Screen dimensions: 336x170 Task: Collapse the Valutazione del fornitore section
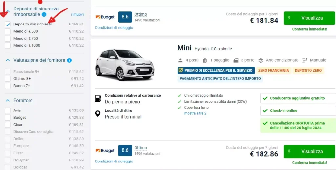(x=8, y=60)
